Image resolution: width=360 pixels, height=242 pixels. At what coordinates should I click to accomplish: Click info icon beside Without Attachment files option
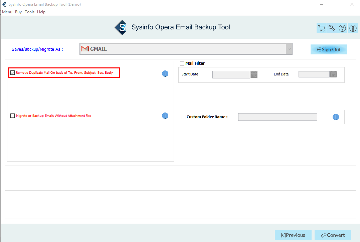(x=165, y=115)
